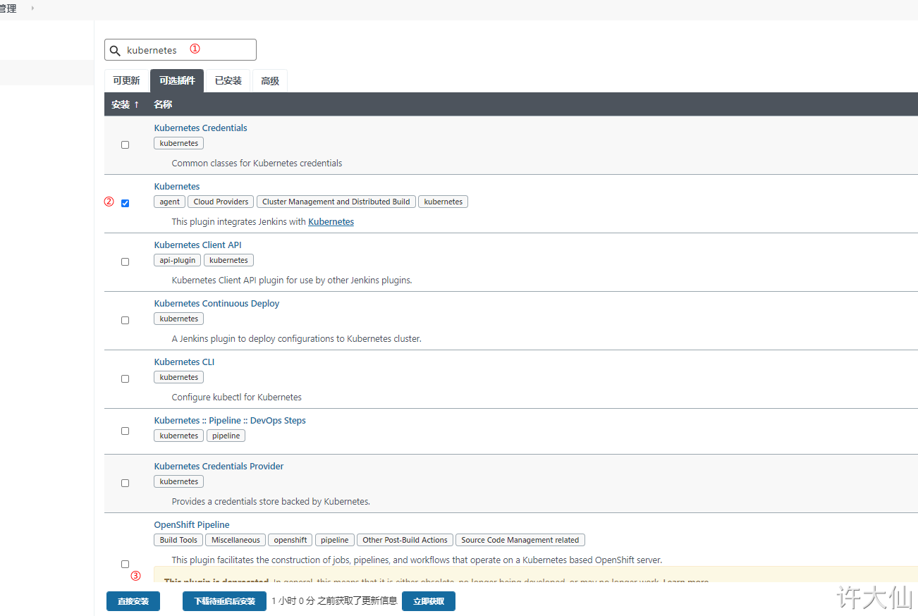The image size is (918, 616).
Task: Check the Kubernetes Continuous Deploy checkbox
Action: [126, 320]
